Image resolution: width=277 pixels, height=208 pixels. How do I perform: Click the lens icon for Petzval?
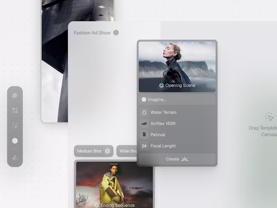click(144, 135)
